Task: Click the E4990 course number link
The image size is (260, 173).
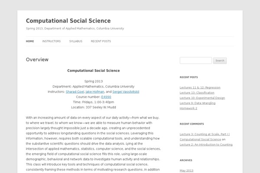Action: pos(106,97)
